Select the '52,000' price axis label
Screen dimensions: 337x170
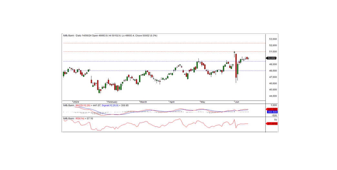tap(273, 45)
